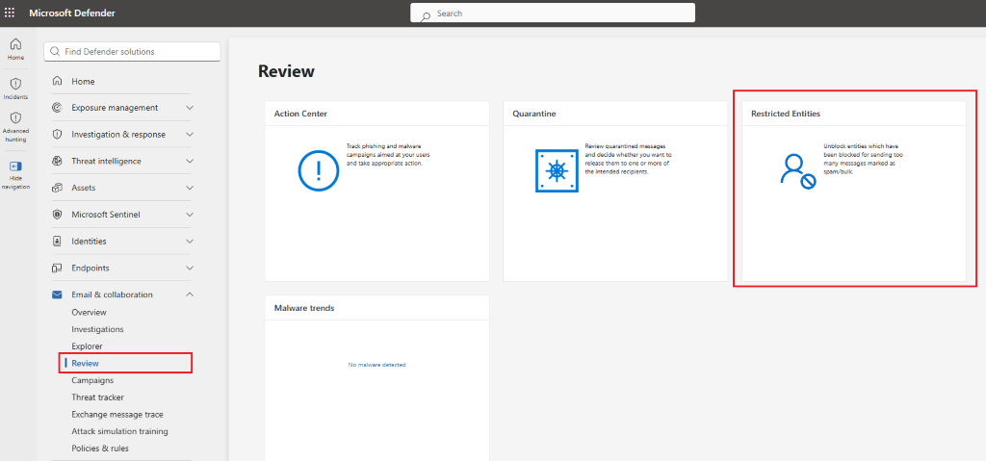The image size is (986, 461).
Task: Open Advanced hunting icon in left rail
Action: point(15,117)
